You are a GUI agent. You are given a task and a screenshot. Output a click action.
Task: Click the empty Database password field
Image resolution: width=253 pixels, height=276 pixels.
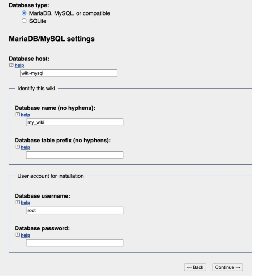pos(74,243)
